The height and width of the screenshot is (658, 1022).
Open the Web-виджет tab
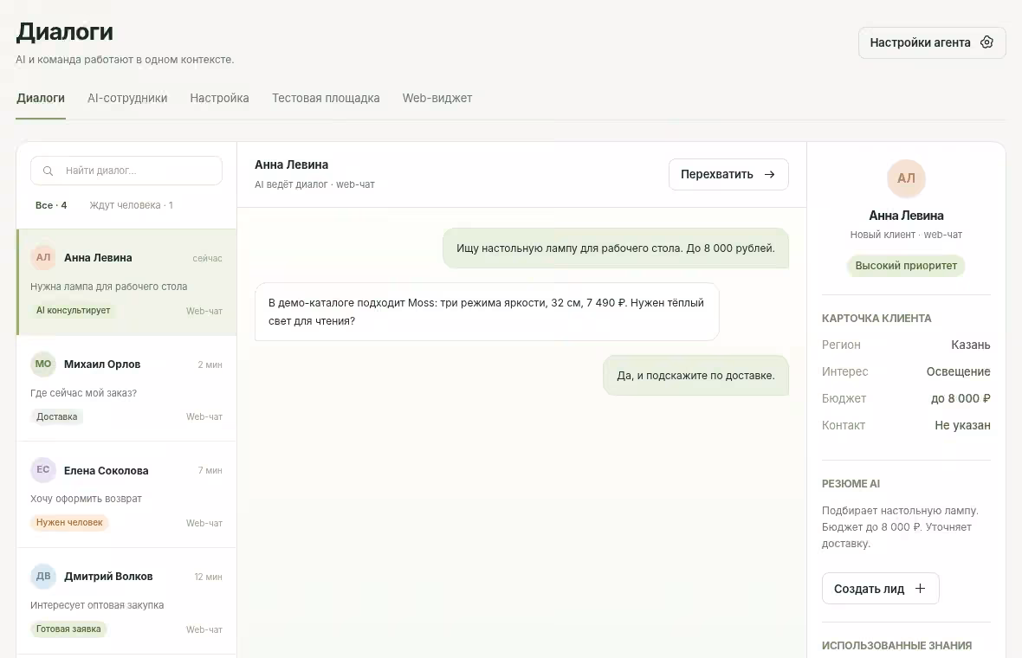click(x=437, y=99)
